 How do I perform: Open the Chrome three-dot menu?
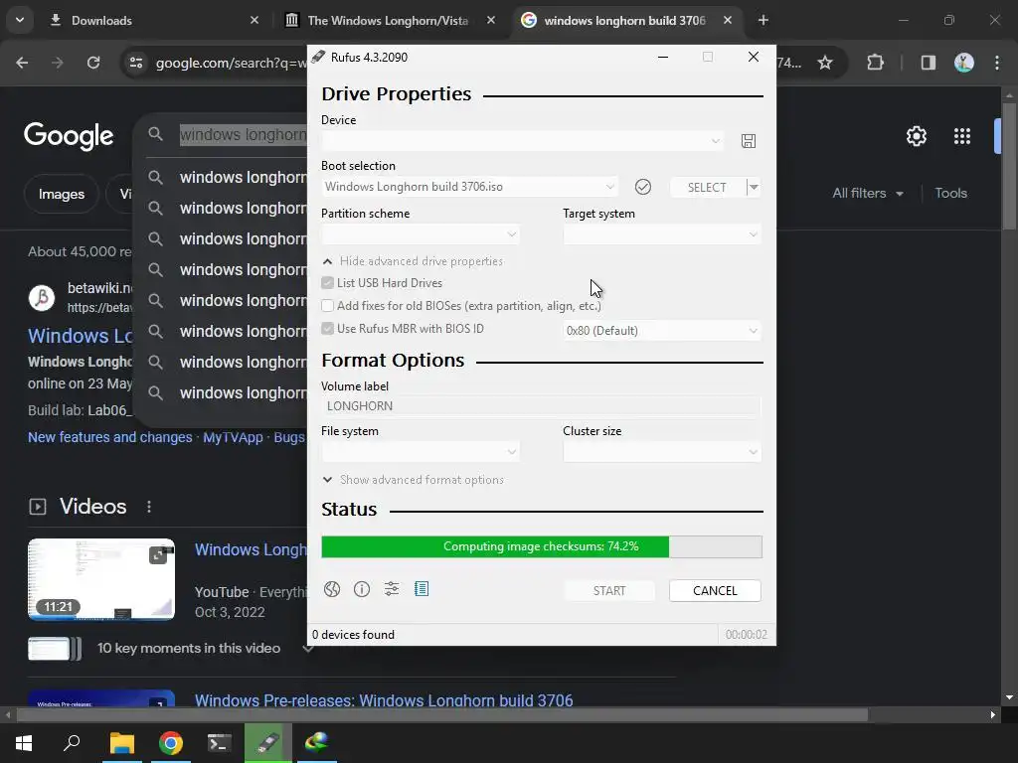997,63
